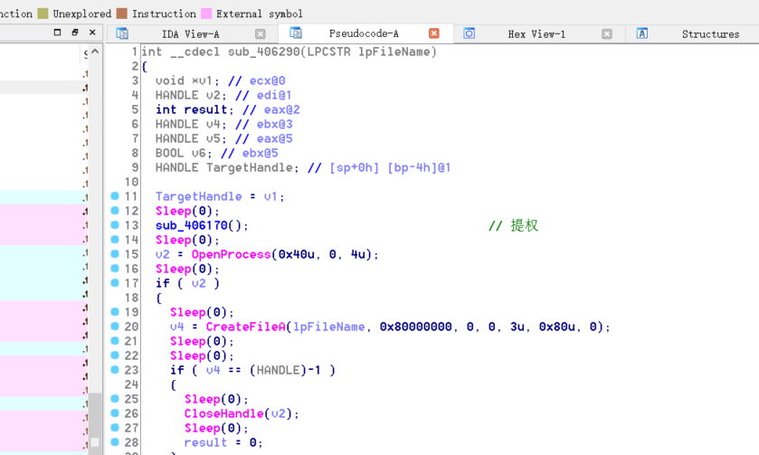This screenshot has width=759, height=455.
Task: Open the Hex View-1 tab
Action: [536, 33]
